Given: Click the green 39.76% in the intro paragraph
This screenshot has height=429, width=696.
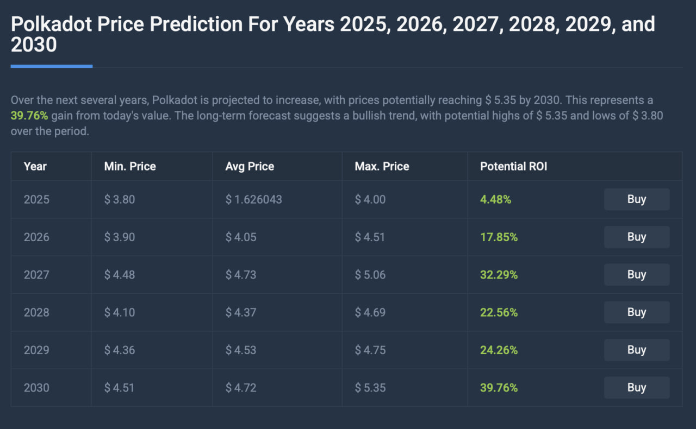Looking at the screenshot, I should pyautogui.click(x=29, y=116).
